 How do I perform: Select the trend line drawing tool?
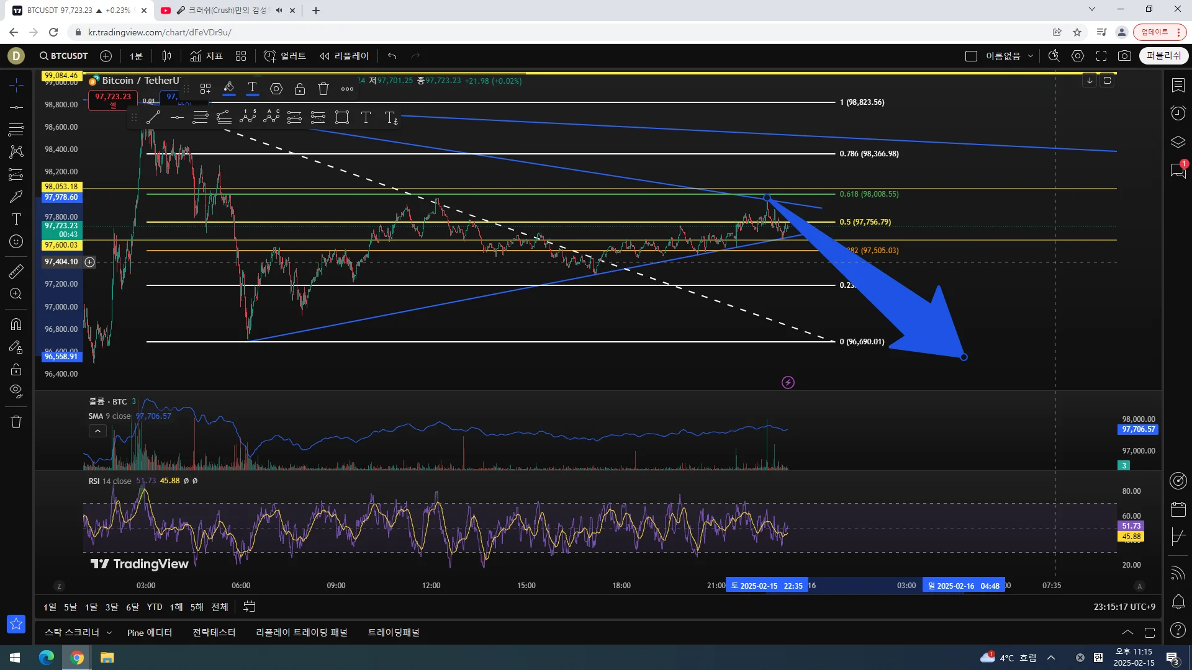pyautogui.click(x=153, y=117)
